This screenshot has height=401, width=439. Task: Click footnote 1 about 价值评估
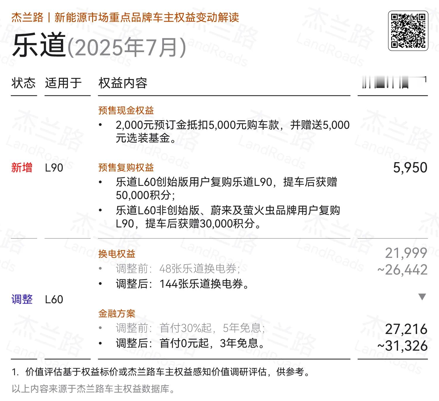pyautogui.click(x=160, y=372)
